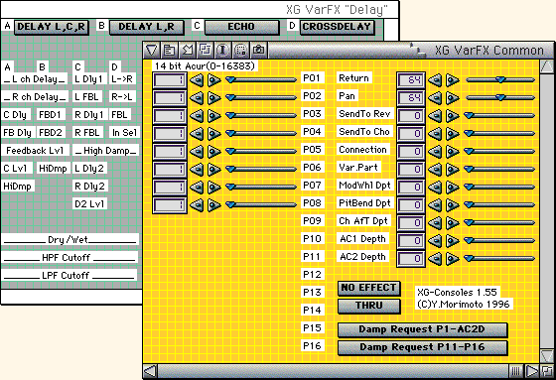Screen dimensions: 556x380
Task: Click the SendTo Rev slider track
Action: click(500, 115)
